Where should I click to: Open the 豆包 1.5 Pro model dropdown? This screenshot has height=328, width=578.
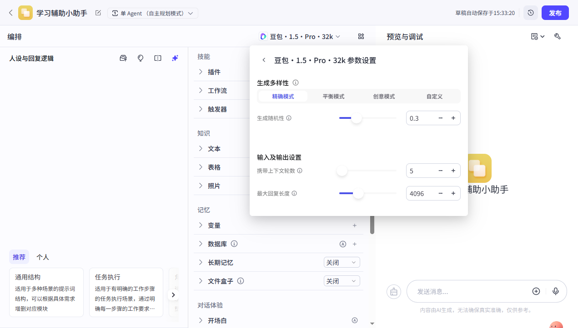point(300,36)
